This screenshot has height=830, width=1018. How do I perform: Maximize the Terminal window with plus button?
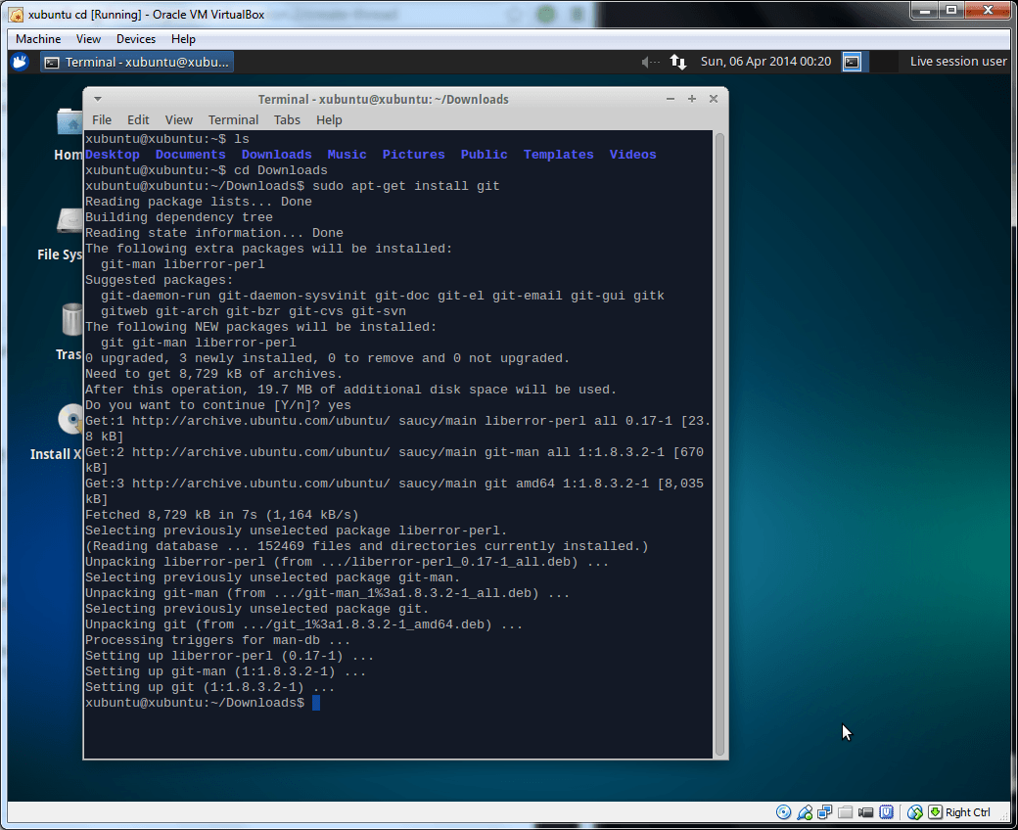[x=691, y=99]
